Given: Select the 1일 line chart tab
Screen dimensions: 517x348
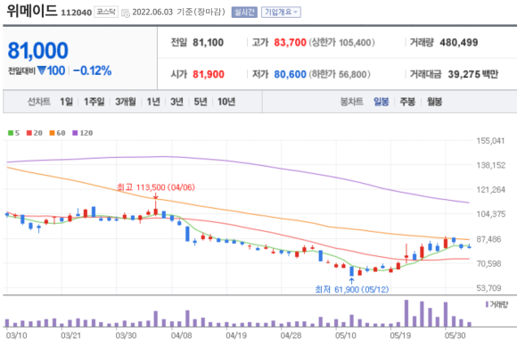Looking at the screenshot, I should [x=66, y=102].
